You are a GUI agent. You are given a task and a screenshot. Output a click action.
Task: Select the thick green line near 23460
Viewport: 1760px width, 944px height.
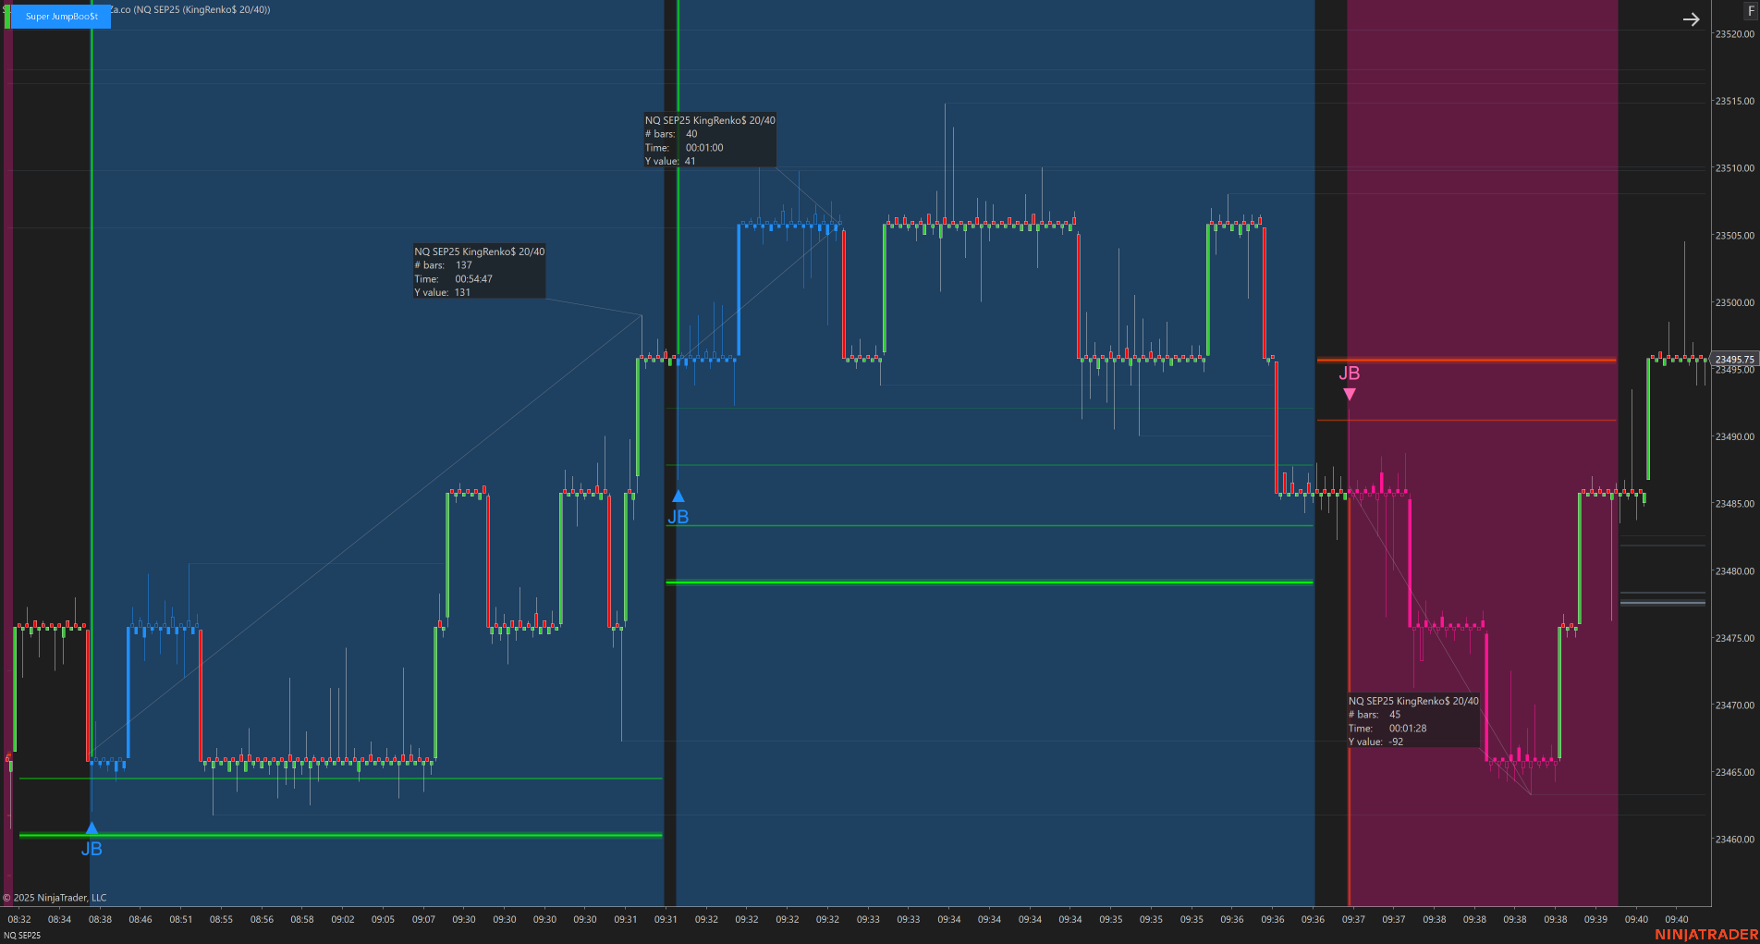click(340, 836)
